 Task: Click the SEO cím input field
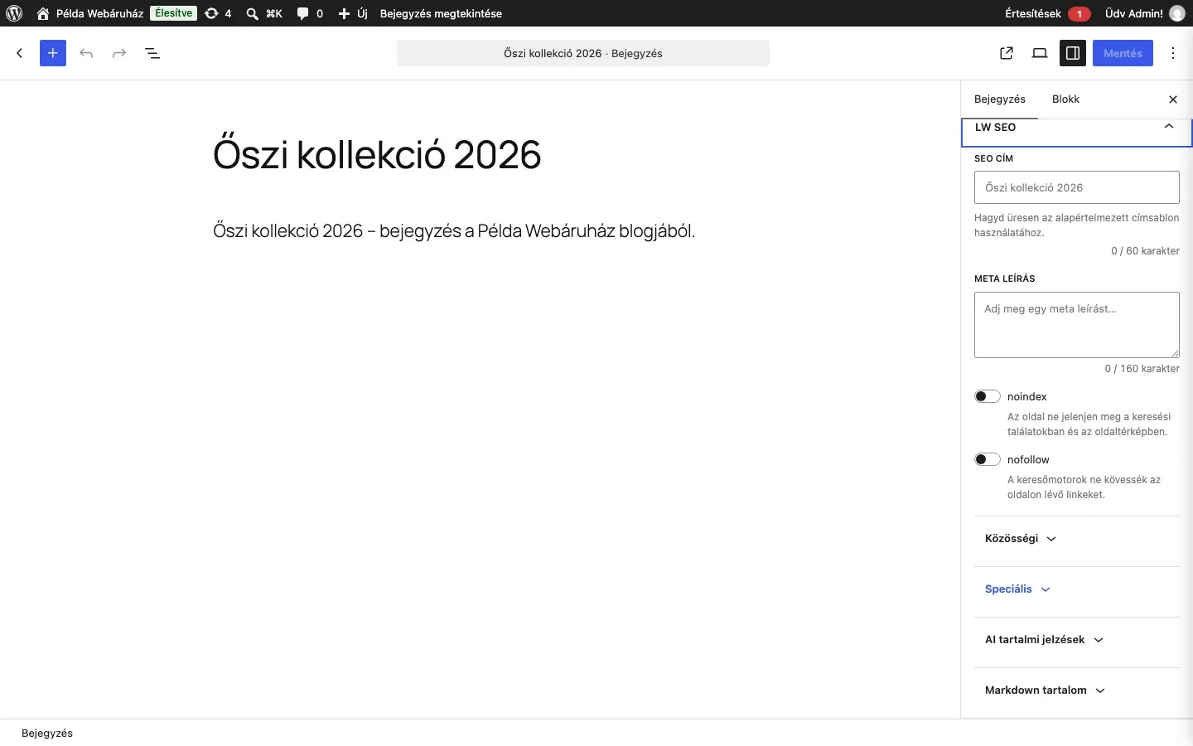coord(1077,187)
